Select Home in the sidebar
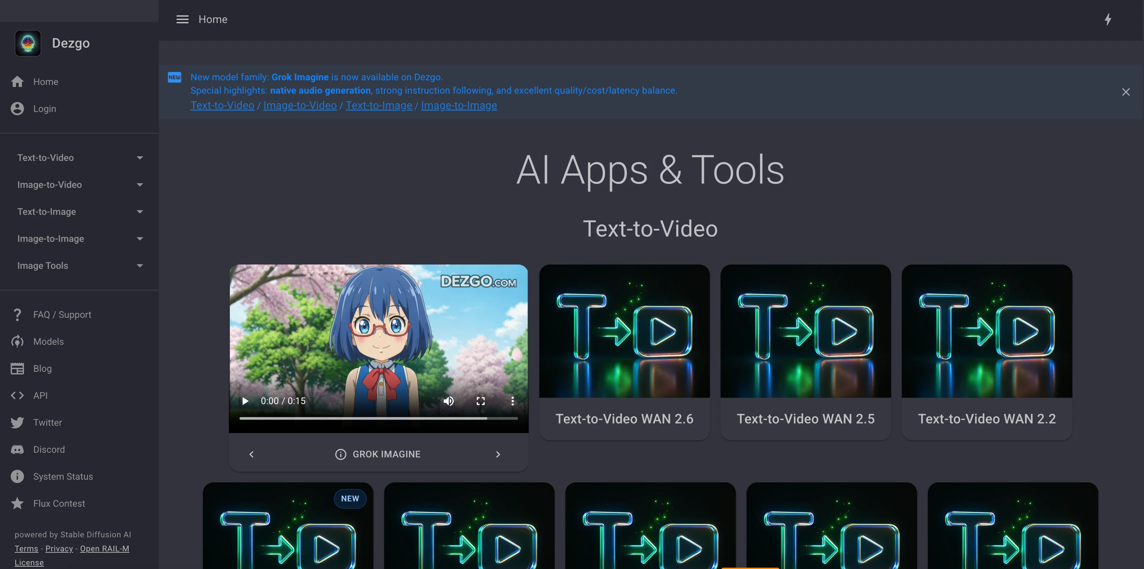The image size is (1144, 569). tap(80, 82)
